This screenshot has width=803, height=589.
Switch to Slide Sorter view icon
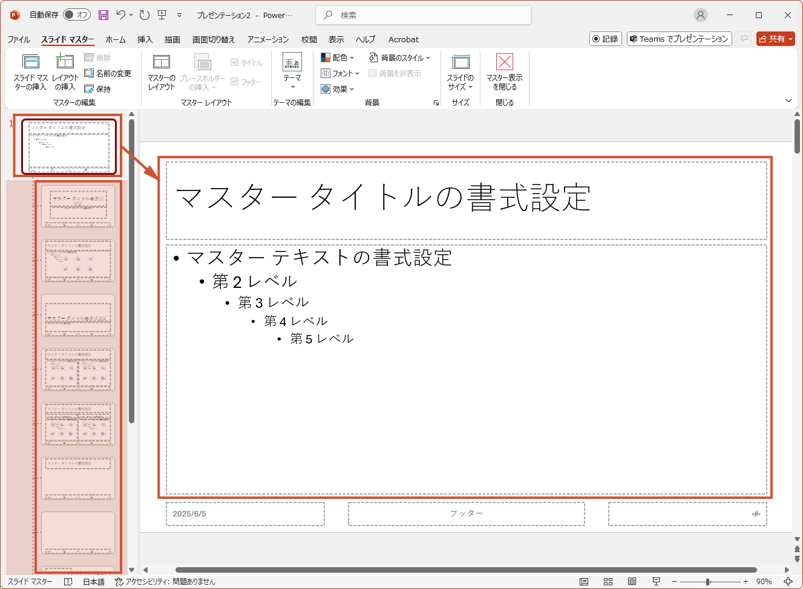pyautogui.click(x=608, y=582)
